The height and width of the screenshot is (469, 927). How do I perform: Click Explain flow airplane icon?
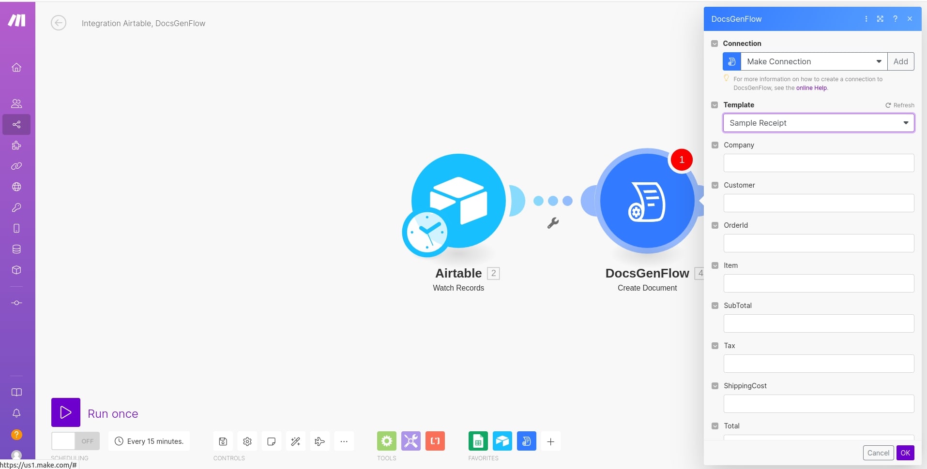[x=320, y=441]
